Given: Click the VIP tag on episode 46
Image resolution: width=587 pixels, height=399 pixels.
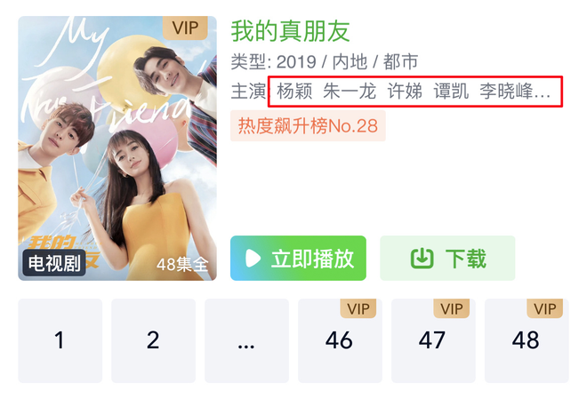Looking at the screenshot, I should 358,308.
